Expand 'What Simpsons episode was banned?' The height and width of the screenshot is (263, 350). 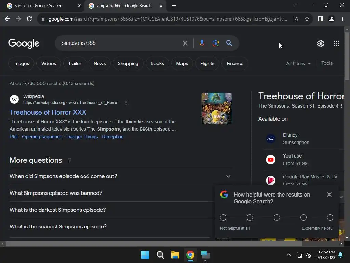coord(112,193)
